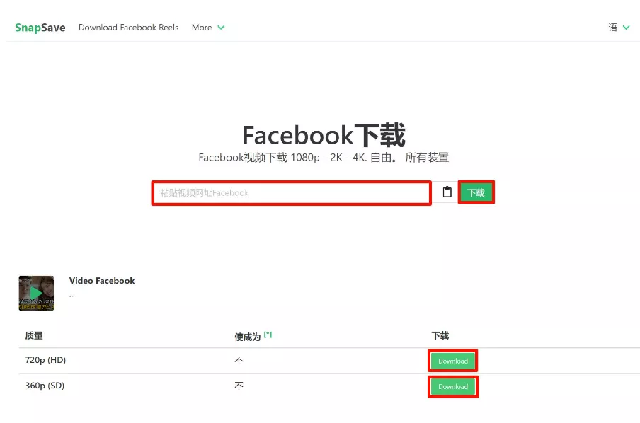Image resolution: width=640 pixels, height=423 pixels.
Task: Paste from clipboard using clipboard icon
Action: pyautogui.click(x=447, y=192)
